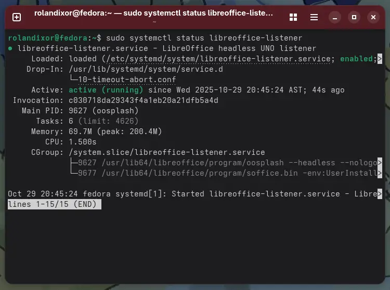Click the window title text
Image resolution: width=390 pixels, height=290 pixels.
coord(153,14)
